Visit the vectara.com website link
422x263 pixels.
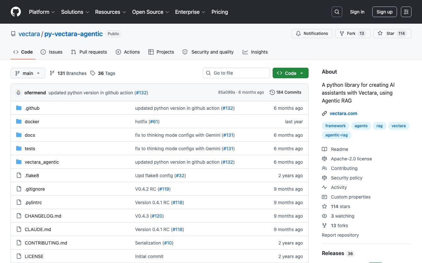(x=344, y=113)
